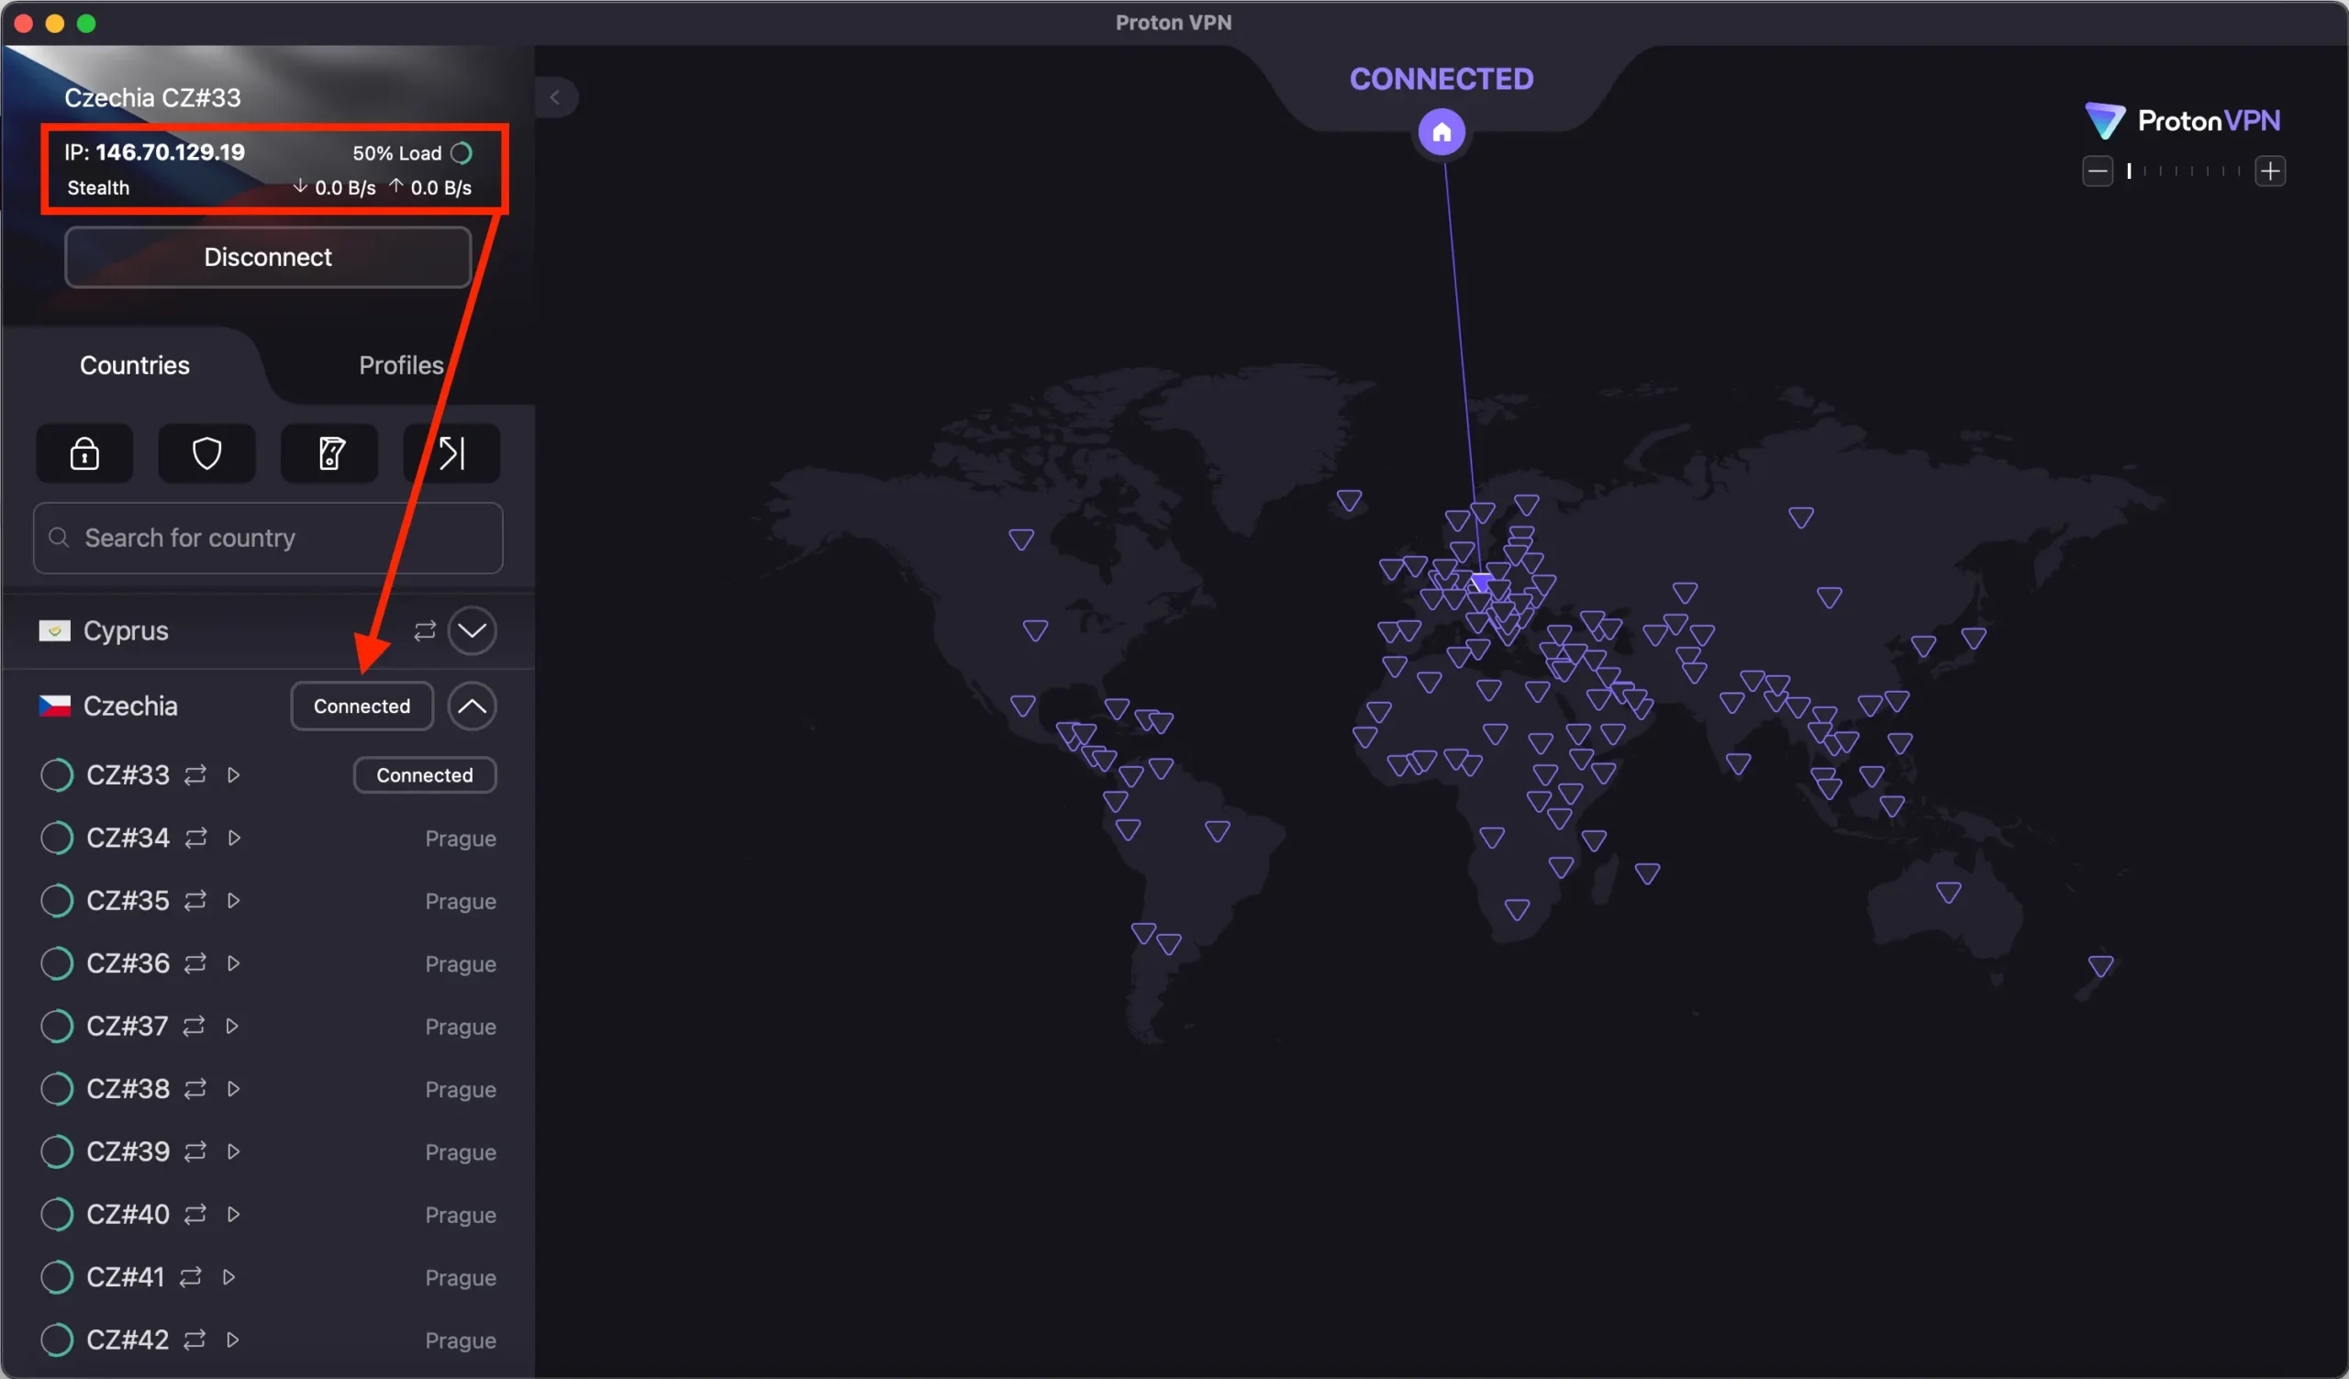Click the Czechia flag icon
Viewport: 2349px width, 1379px height.
[55, 706]
